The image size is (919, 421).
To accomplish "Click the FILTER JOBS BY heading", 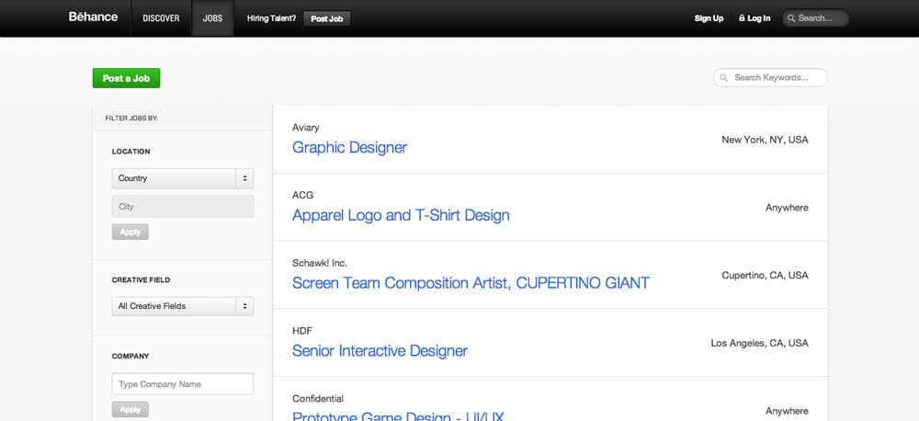I will (x=131, y=119).
